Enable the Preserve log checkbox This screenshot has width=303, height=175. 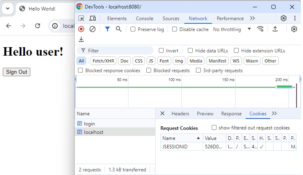pyautogui.click(x=133, y=29)
